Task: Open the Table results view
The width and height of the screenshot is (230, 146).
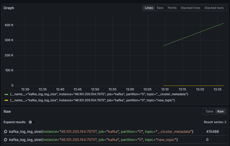Action: (x=209, y=111)
